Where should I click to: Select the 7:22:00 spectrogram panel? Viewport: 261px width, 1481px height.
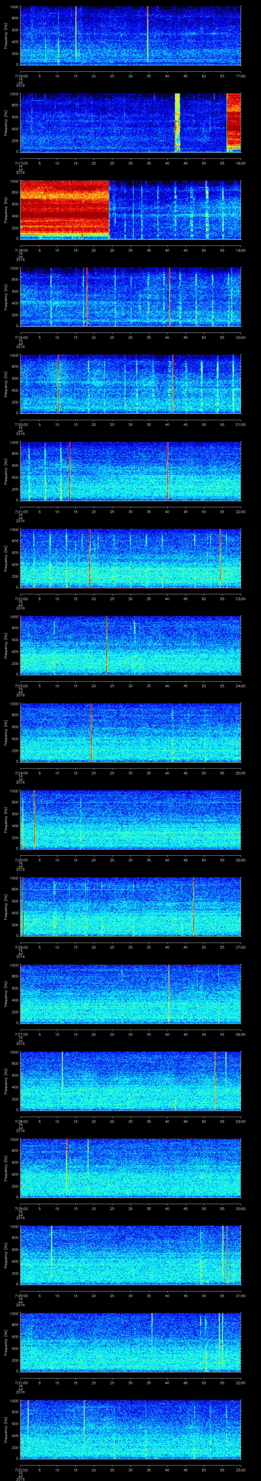pyautogui.click(x=130, y=558)
